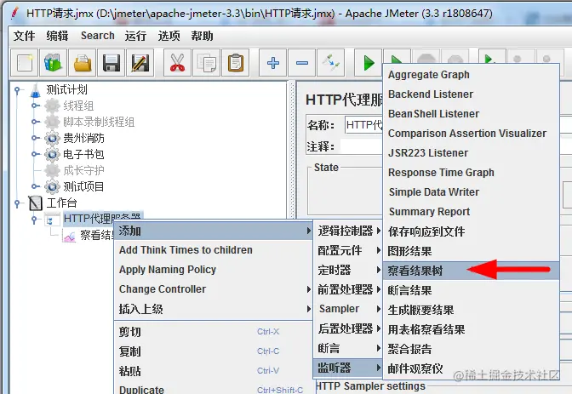Click the Paste clipboard icon
Screen dimensions: 572x394
[235, 63]
